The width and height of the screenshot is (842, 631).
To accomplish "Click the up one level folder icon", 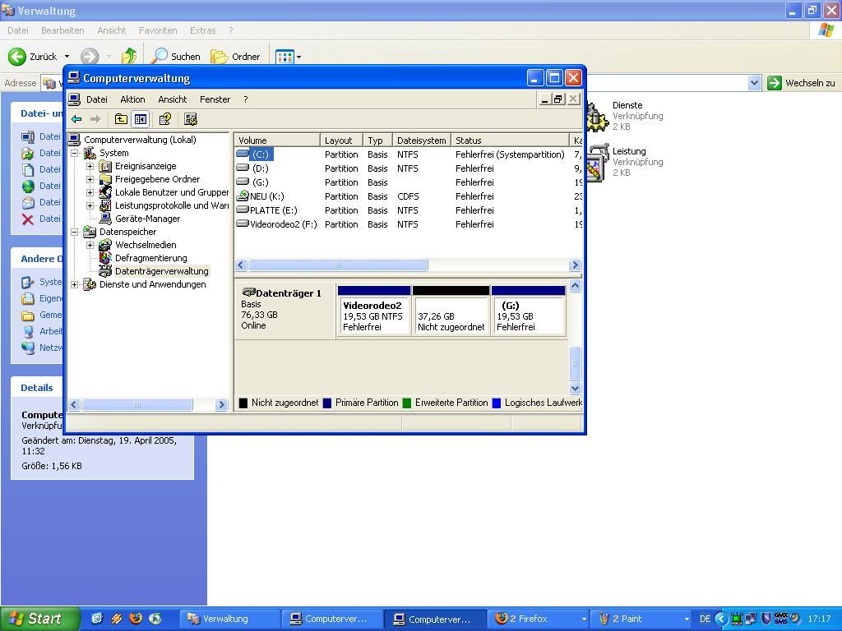I will [122, 119].
